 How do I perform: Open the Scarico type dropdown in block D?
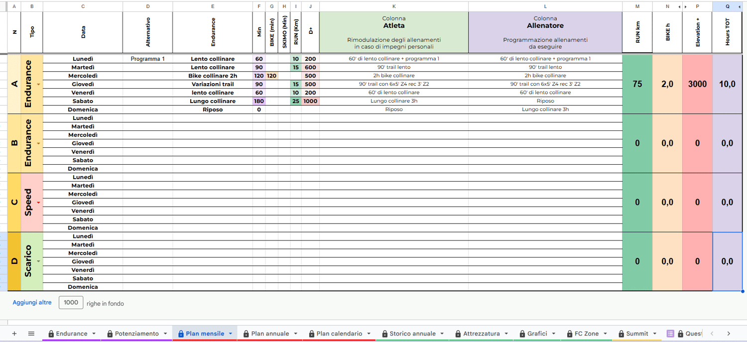[x=38, y=261]
